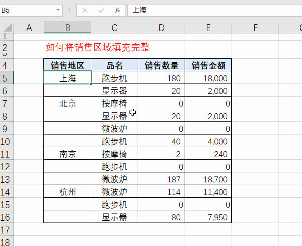Viewport: 302px width, 246px height.
Task: Select the 杭州 cell
Action: pyautogui.click(x=67, y=192)
